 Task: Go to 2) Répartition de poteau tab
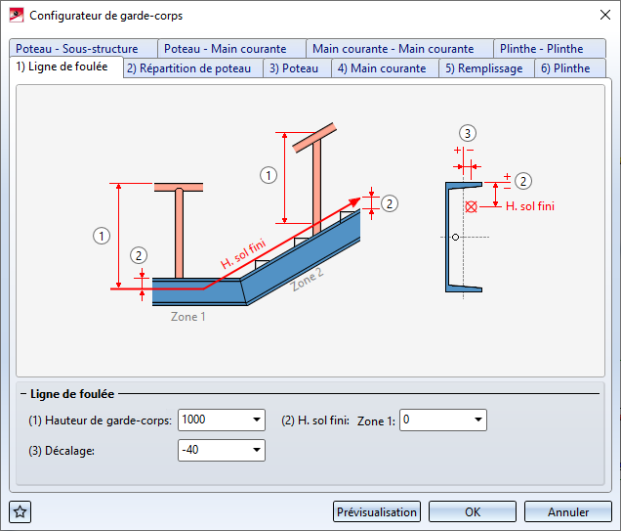(193, 68)
